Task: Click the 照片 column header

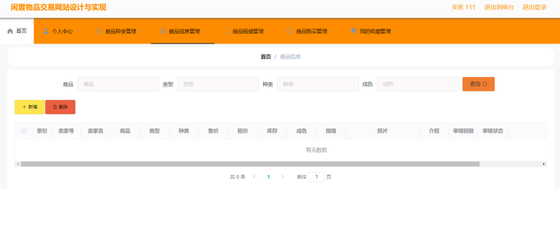Action: (382, 131)
